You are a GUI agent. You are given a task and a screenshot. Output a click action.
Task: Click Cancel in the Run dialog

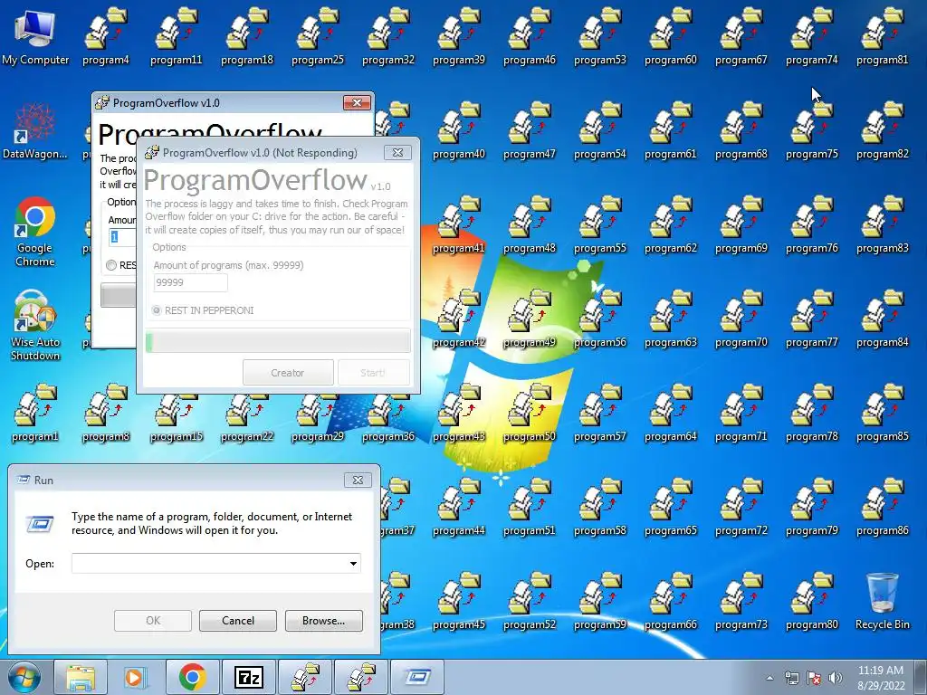coord(238,621)
